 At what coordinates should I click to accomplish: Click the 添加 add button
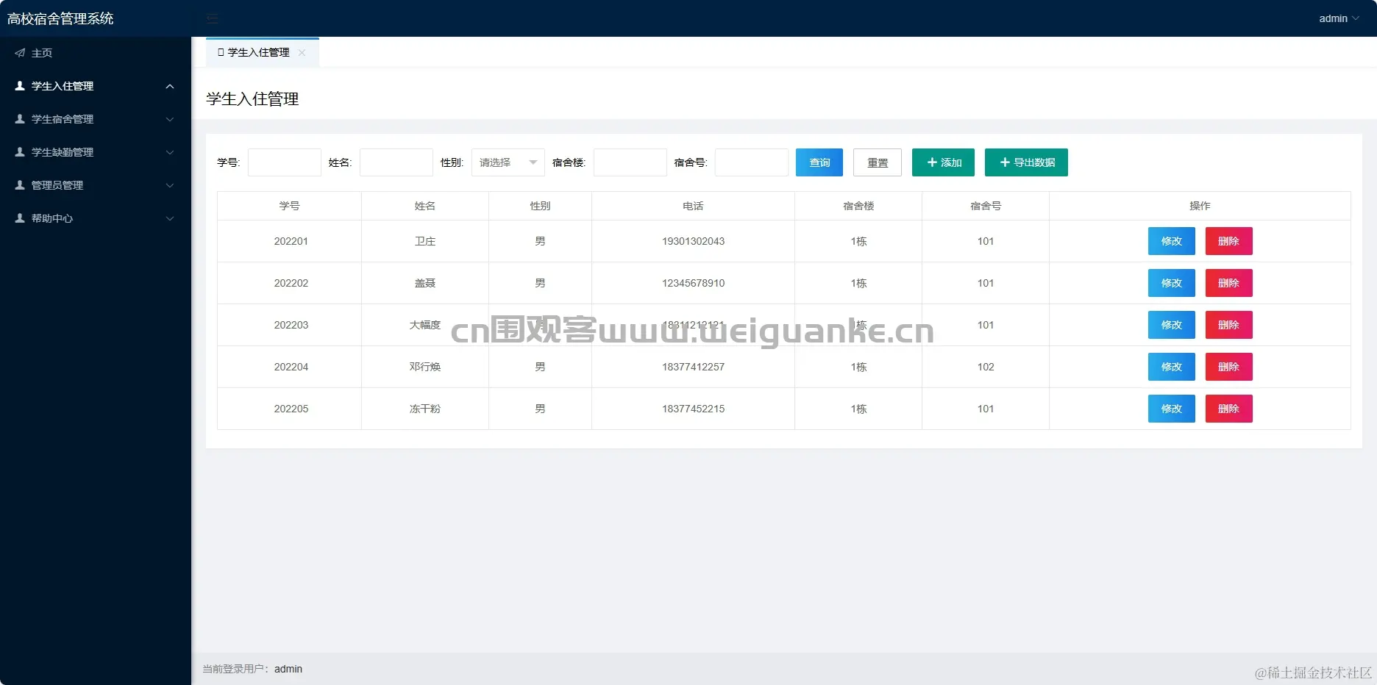[943, 162]
